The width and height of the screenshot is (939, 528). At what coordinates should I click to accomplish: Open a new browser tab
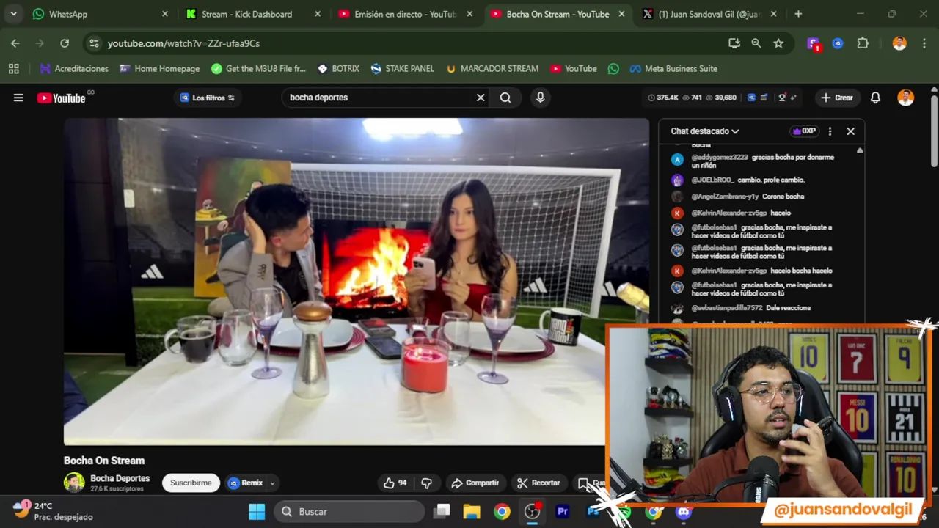(x=798, y=14)
